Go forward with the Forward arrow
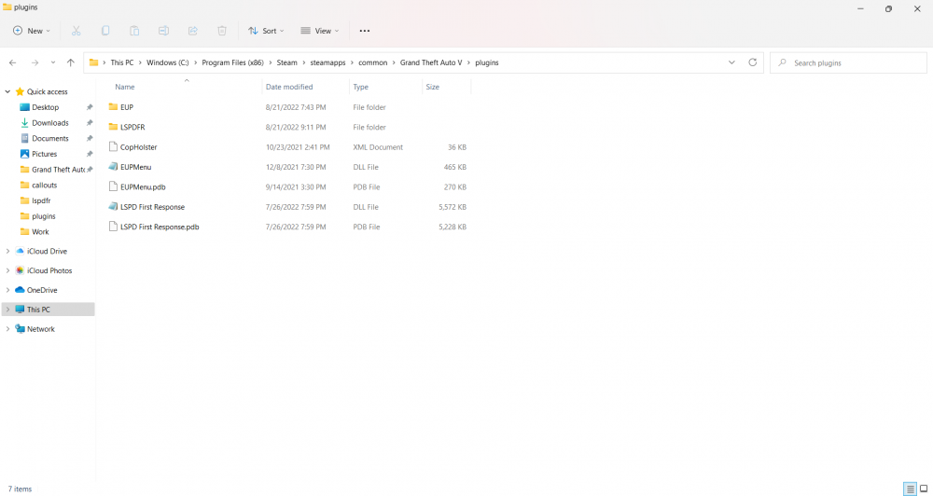Viewport: 933px width, 496px height. 35,62
